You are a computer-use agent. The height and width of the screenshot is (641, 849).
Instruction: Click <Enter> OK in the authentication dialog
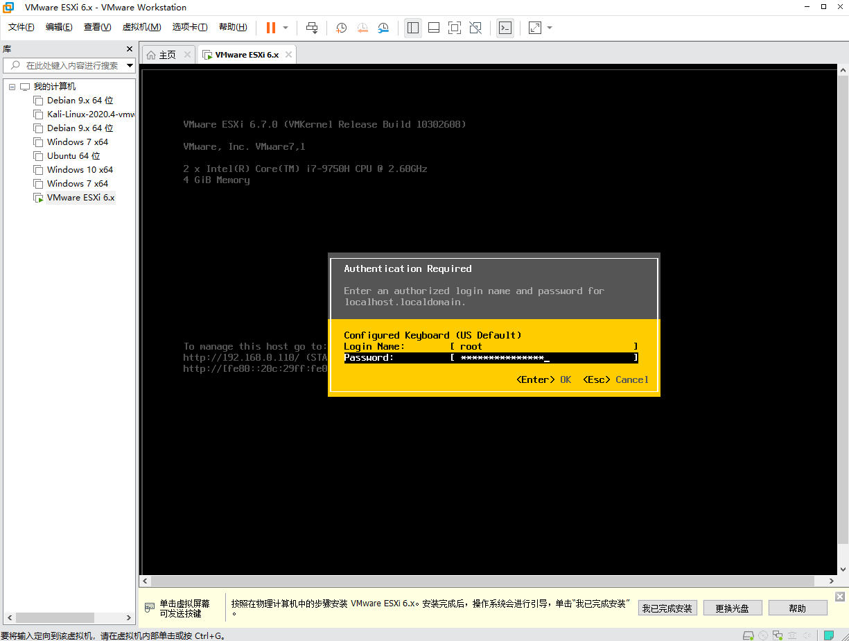543,379
